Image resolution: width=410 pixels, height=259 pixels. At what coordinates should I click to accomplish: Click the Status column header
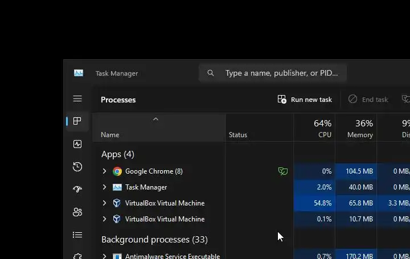coord(238,135)
